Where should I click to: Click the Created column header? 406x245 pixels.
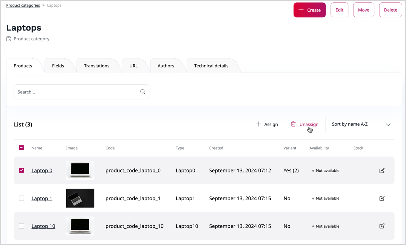[x=216, y=148]
